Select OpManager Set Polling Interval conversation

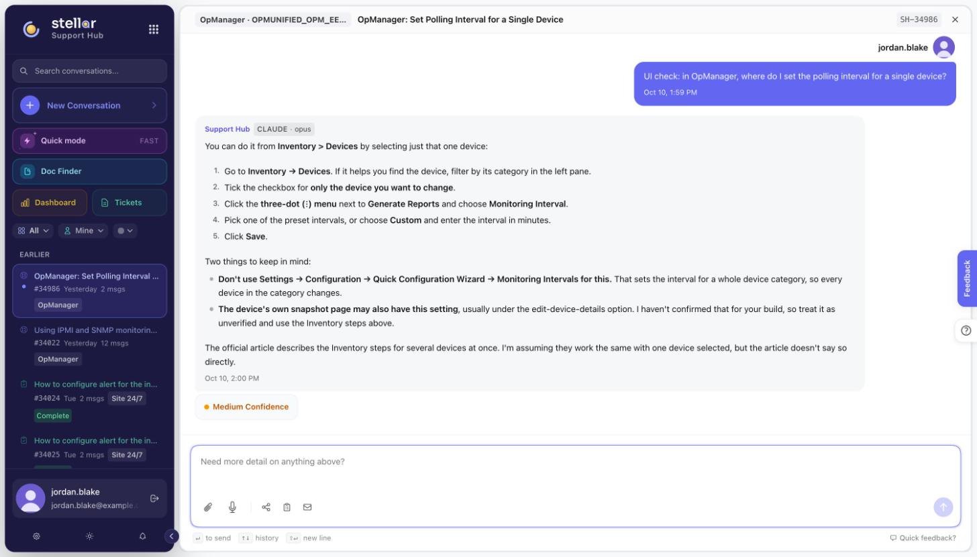tap(89, 291)
